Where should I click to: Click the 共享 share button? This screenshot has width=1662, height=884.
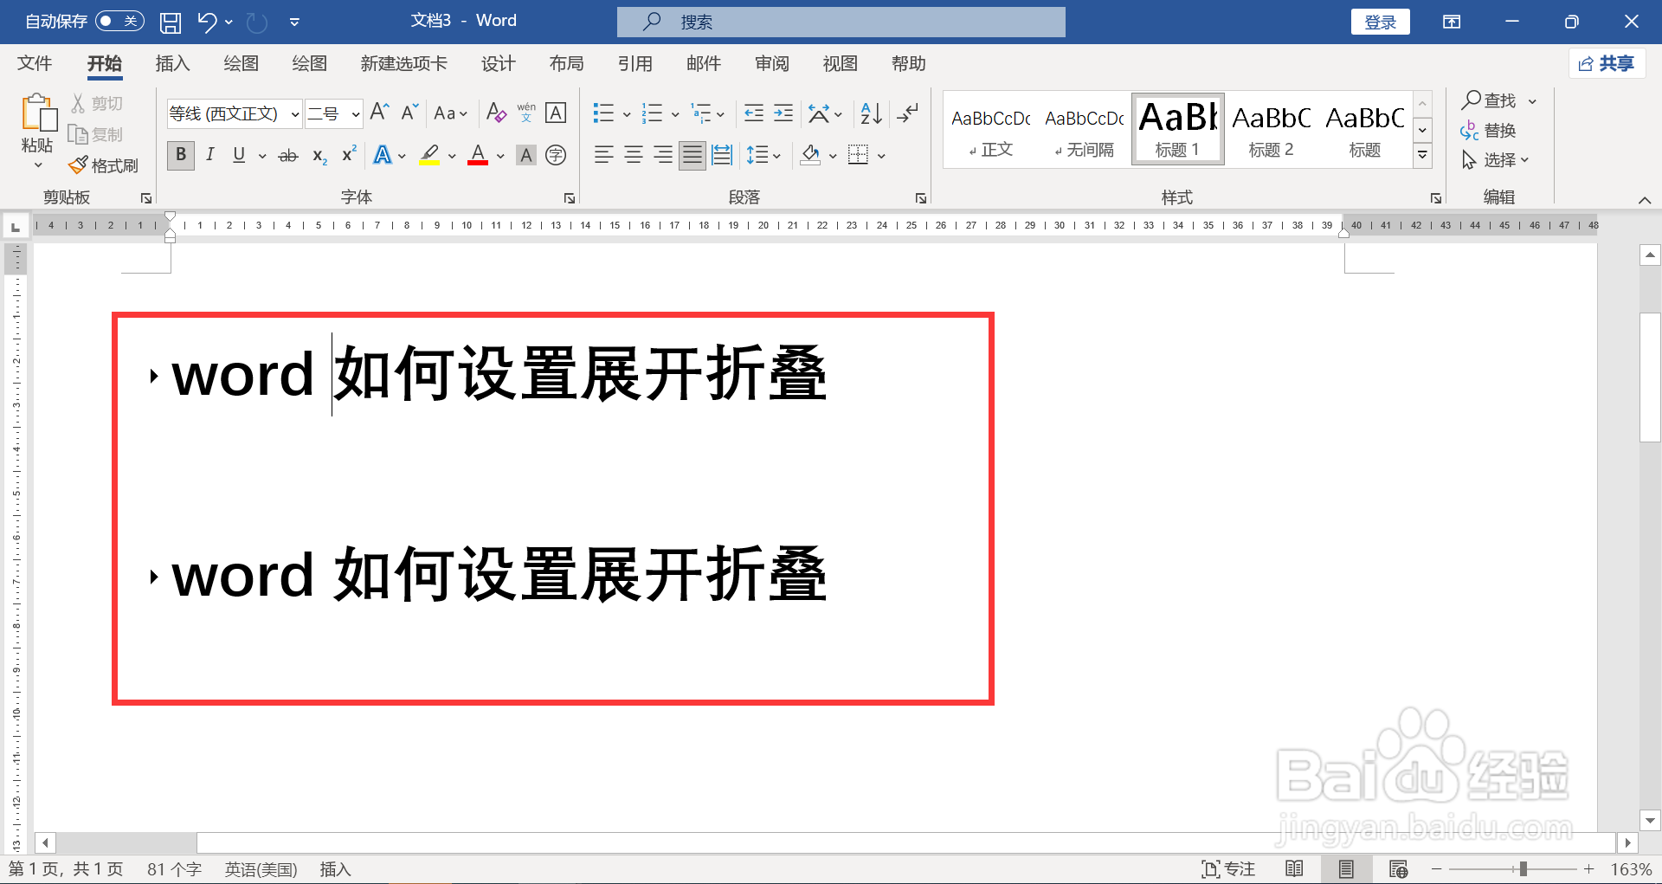[1607, 63]
